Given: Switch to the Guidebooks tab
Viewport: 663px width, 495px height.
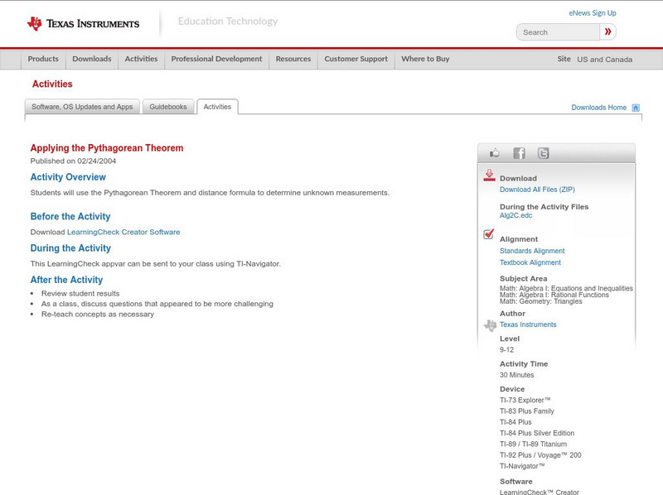Looking at the screenshot, I should click(x=168, y=107).
